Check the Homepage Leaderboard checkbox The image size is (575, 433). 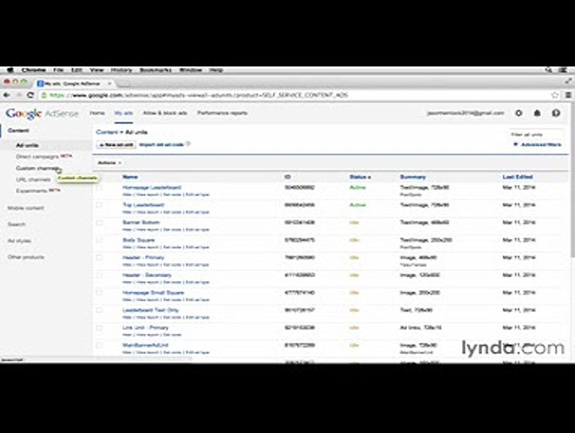point(99,188)
